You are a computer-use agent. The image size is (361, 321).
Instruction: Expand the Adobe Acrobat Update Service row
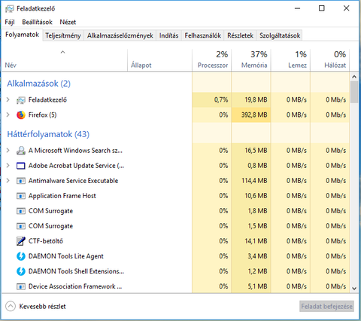click(8, 166)
